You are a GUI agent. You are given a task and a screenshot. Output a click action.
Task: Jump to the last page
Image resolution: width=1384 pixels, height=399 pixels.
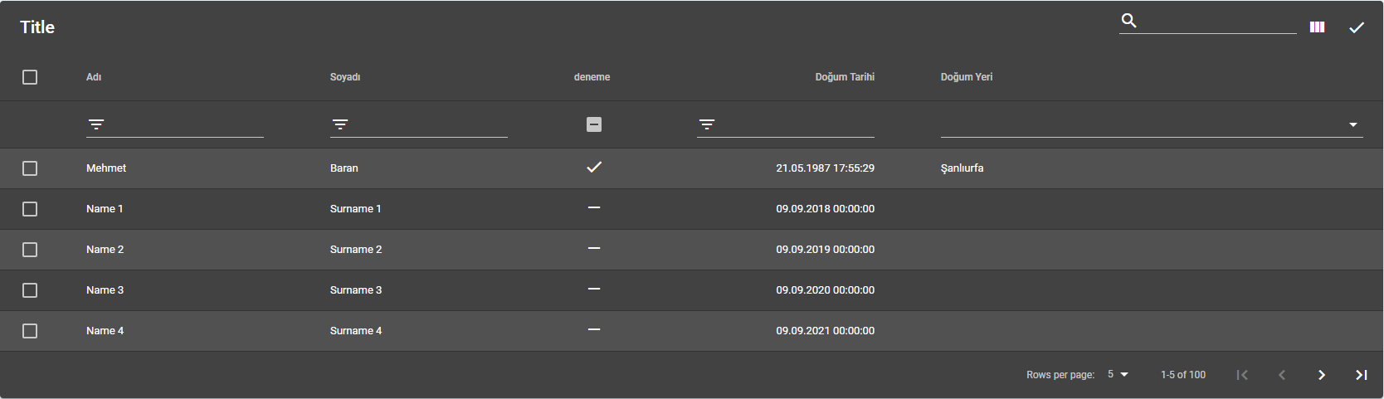[1362, 375]
